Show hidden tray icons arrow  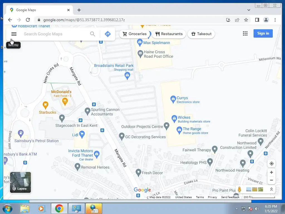(237, 209)
